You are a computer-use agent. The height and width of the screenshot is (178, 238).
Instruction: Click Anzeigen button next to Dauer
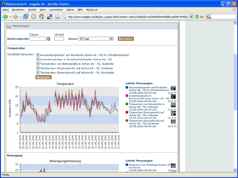tap(126, 39)
